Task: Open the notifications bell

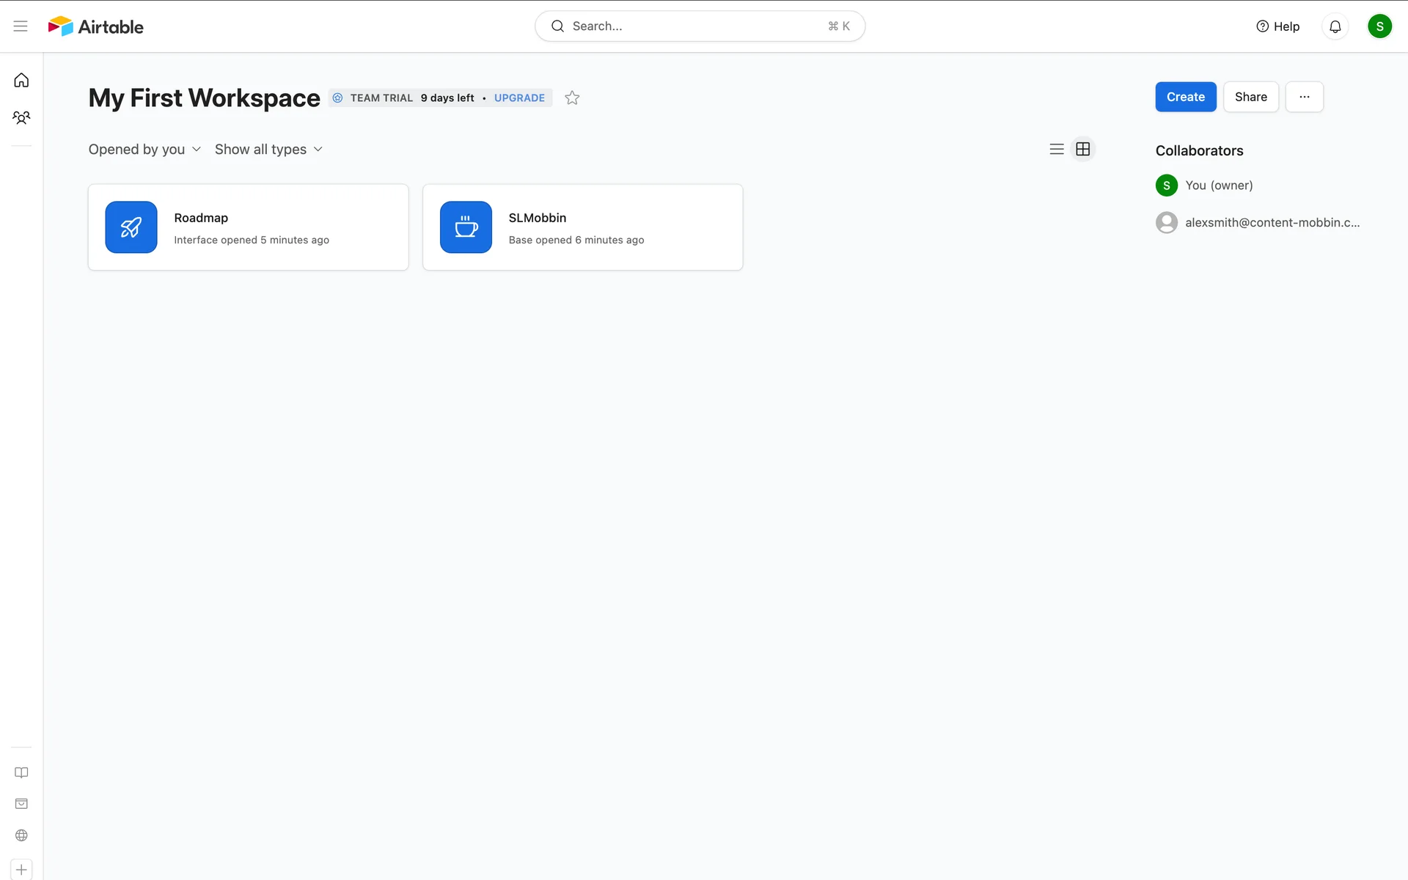Action: pyautogui.click(x=1335, y=26)
